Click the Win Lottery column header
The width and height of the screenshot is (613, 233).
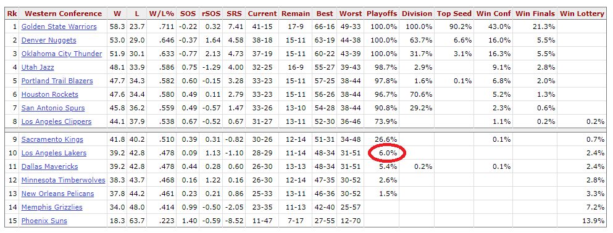pos(582,14)
